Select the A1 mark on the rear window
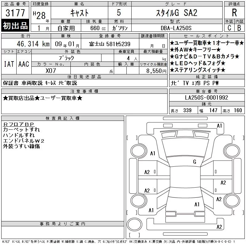 click(x=197, y=204)
